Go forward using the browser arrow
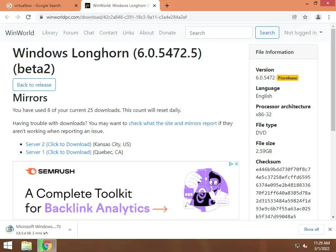This screenshot has height=252, width=336. point(18,17)
